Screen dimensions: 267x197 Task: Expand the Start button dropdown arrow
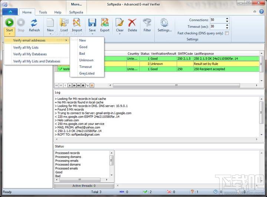click(9, 34)
